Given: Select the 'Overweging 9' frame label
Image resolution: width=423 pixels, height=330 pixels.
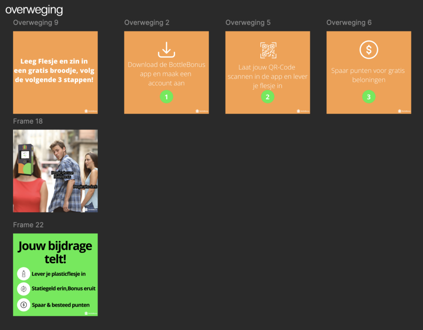Looking at the screenshot, I should pyautogui.click(x=36, y=22).
